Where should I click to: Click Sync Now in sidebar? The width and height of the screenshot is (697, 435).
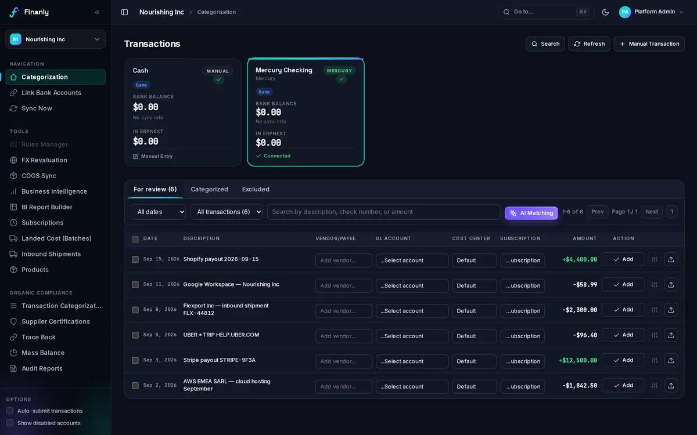[55, 108]
